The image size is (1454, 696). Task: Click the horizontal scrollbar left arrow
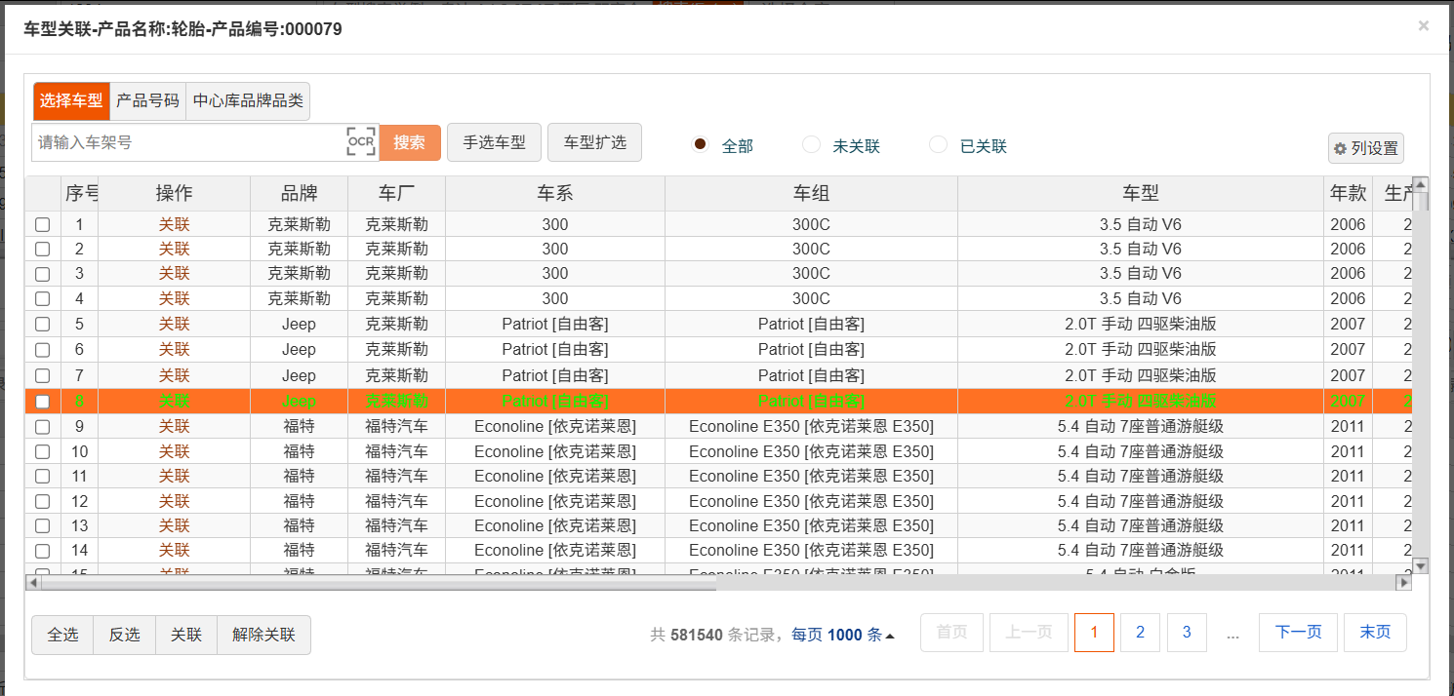pyautogui.click(x=33, y=582)
